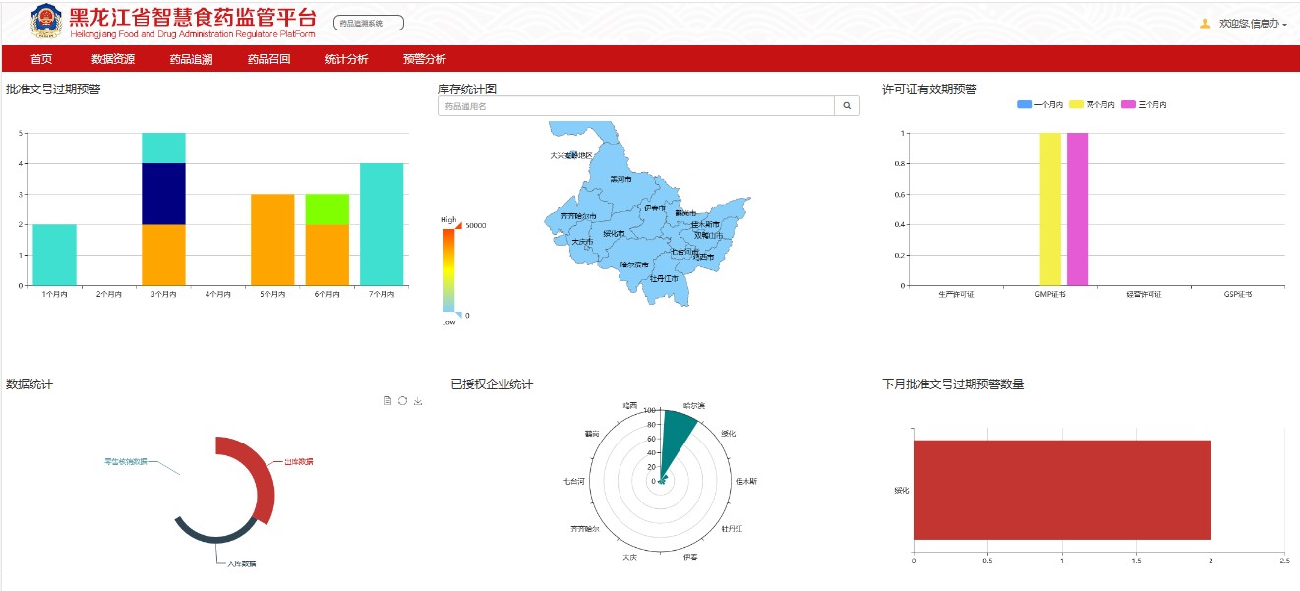Click green segment of 6个月内 bar

[x=327, y=208]
